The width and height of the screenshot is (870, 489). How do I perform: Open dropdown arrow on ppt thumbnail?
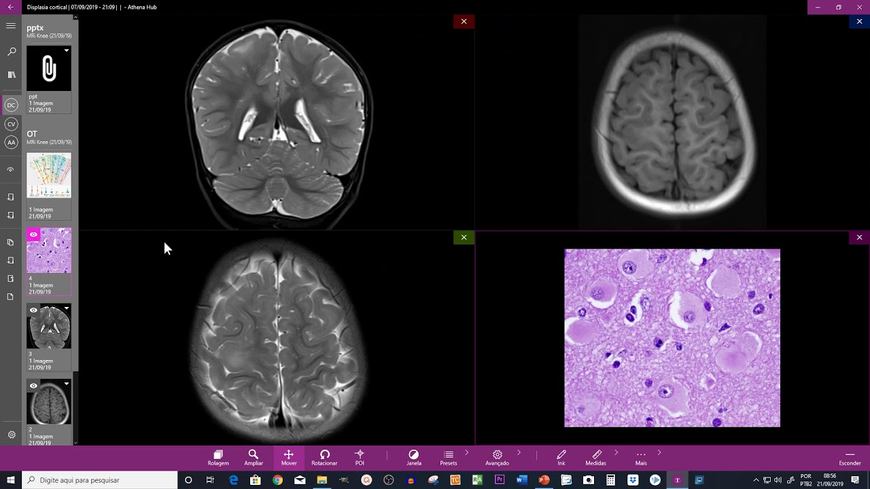click(x=66, y=50)
